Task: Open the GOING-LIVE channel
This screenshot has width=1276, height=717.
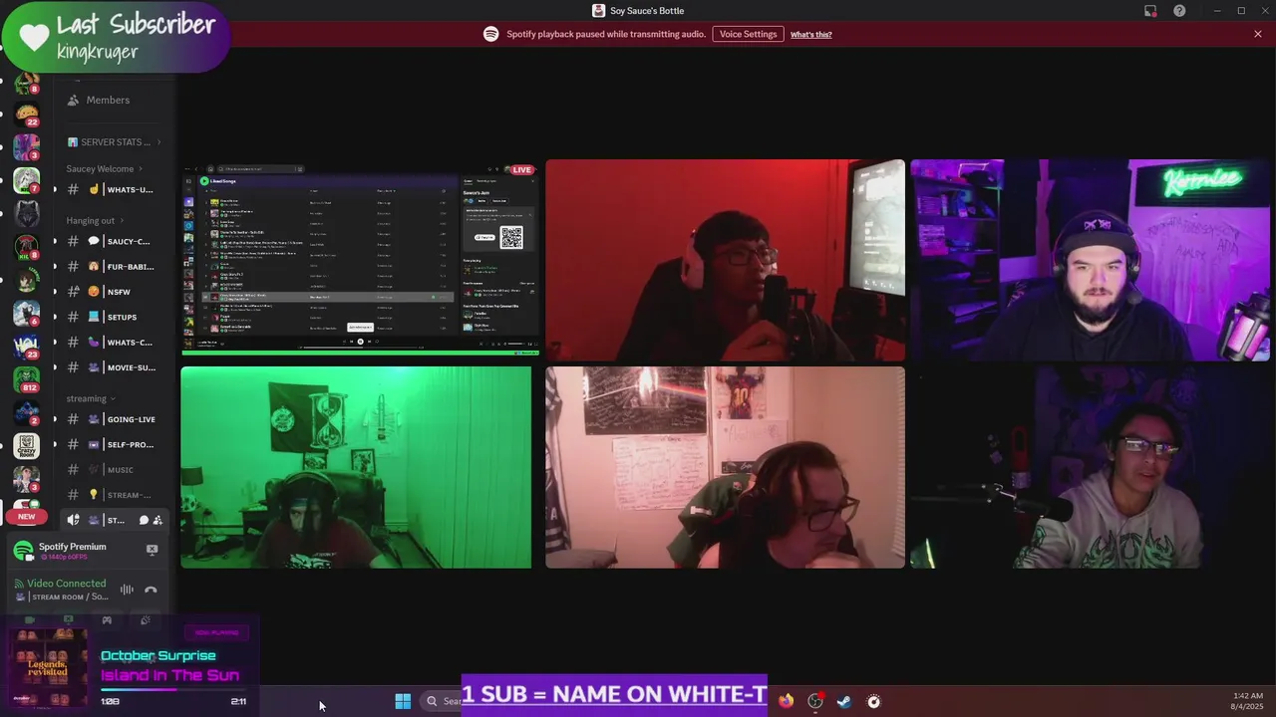Action: pos(113,419)
